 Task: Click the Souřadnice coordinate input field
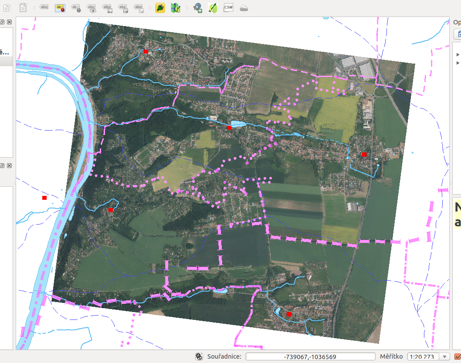coord(311,356)
